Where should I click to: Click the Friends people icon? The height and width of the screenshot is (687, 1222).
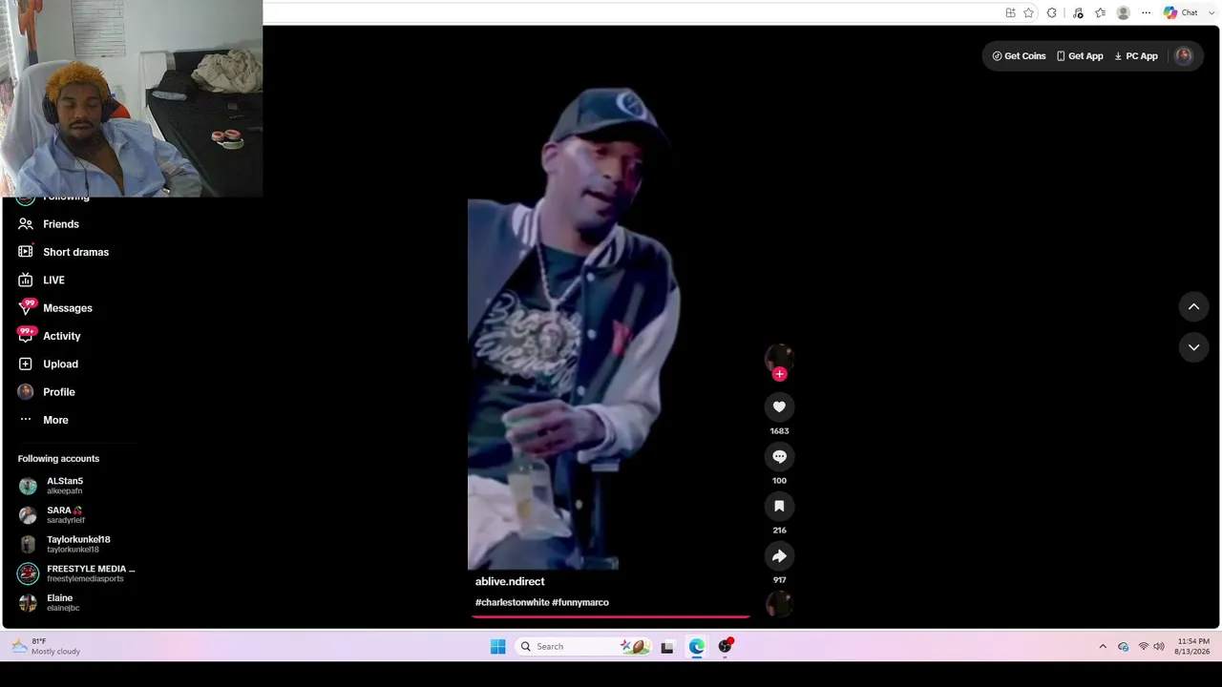coord(26,224)
